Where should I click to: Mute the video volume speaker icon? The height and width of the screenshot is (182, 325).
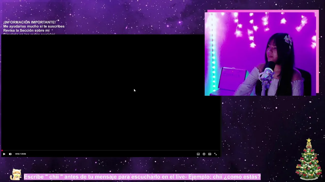10,154
